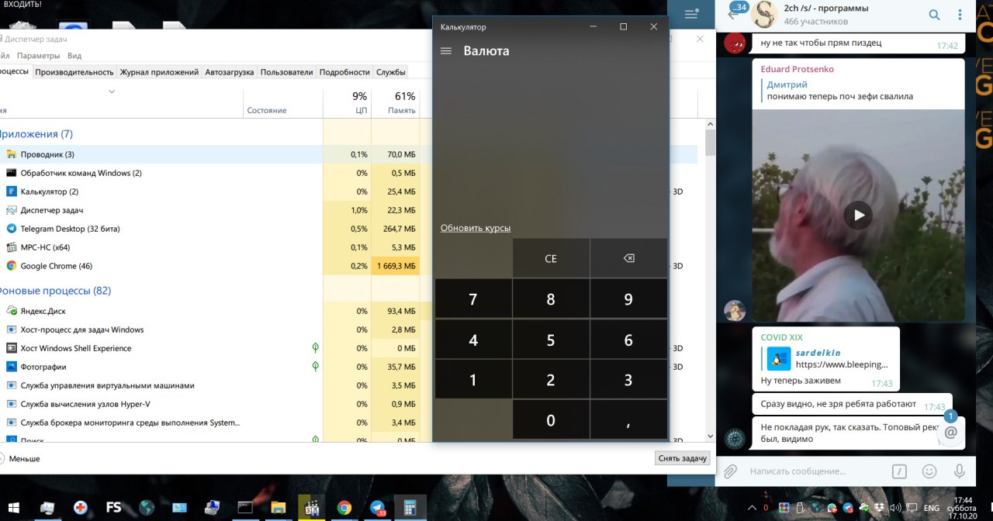Screen dimensions: 993x521
Task: Sort Task Manager by ЦП column
Action: pyautogui.click(x=348, y=102)
